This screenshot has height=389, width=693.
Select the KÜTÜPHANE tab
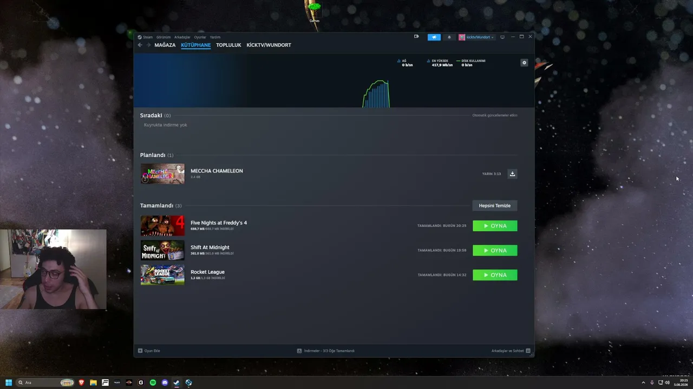click(x=196, y=45)
